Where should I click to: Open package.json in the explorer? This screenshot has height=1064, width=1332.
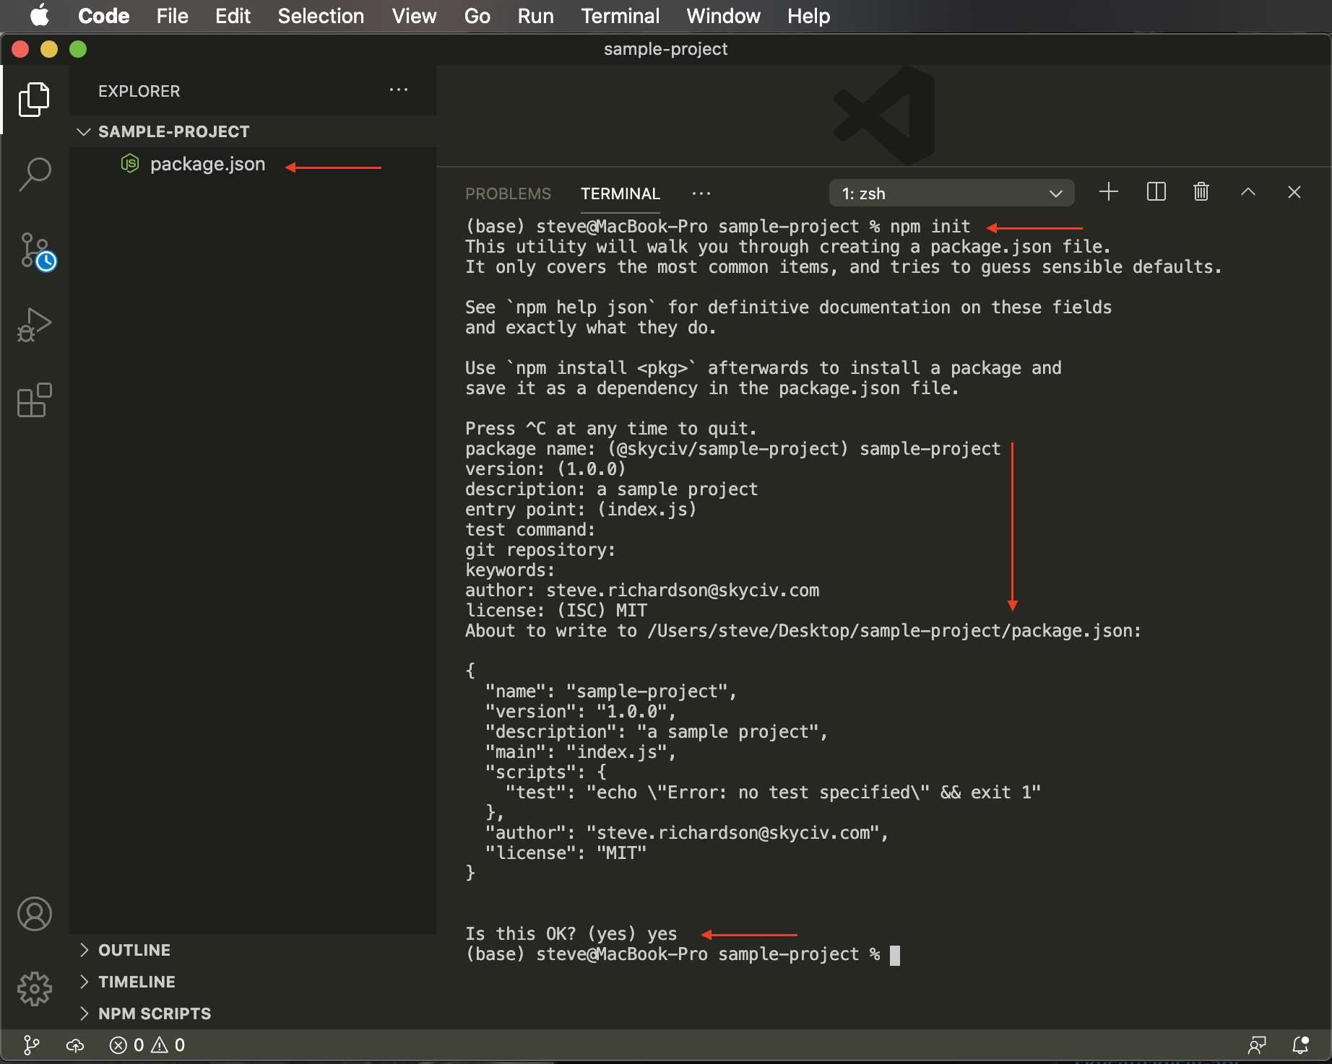tap(207, 165)
